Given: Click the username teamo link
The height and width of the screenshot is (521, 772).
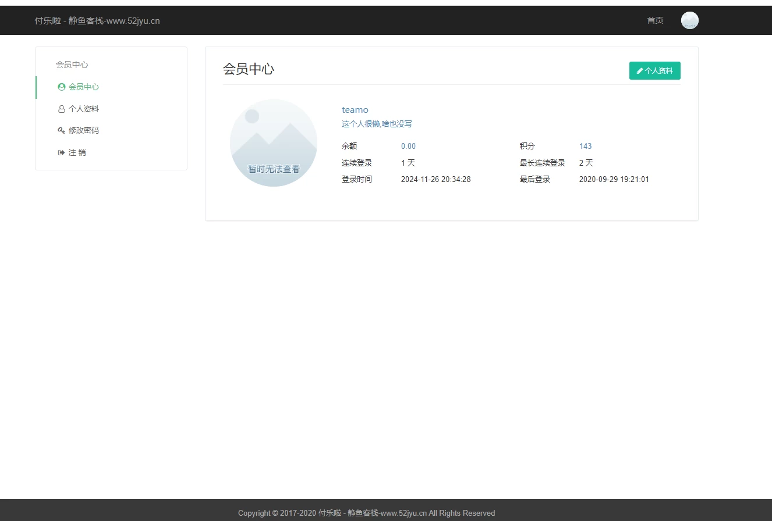Looking at the screenshot, I should click(355, 110).
